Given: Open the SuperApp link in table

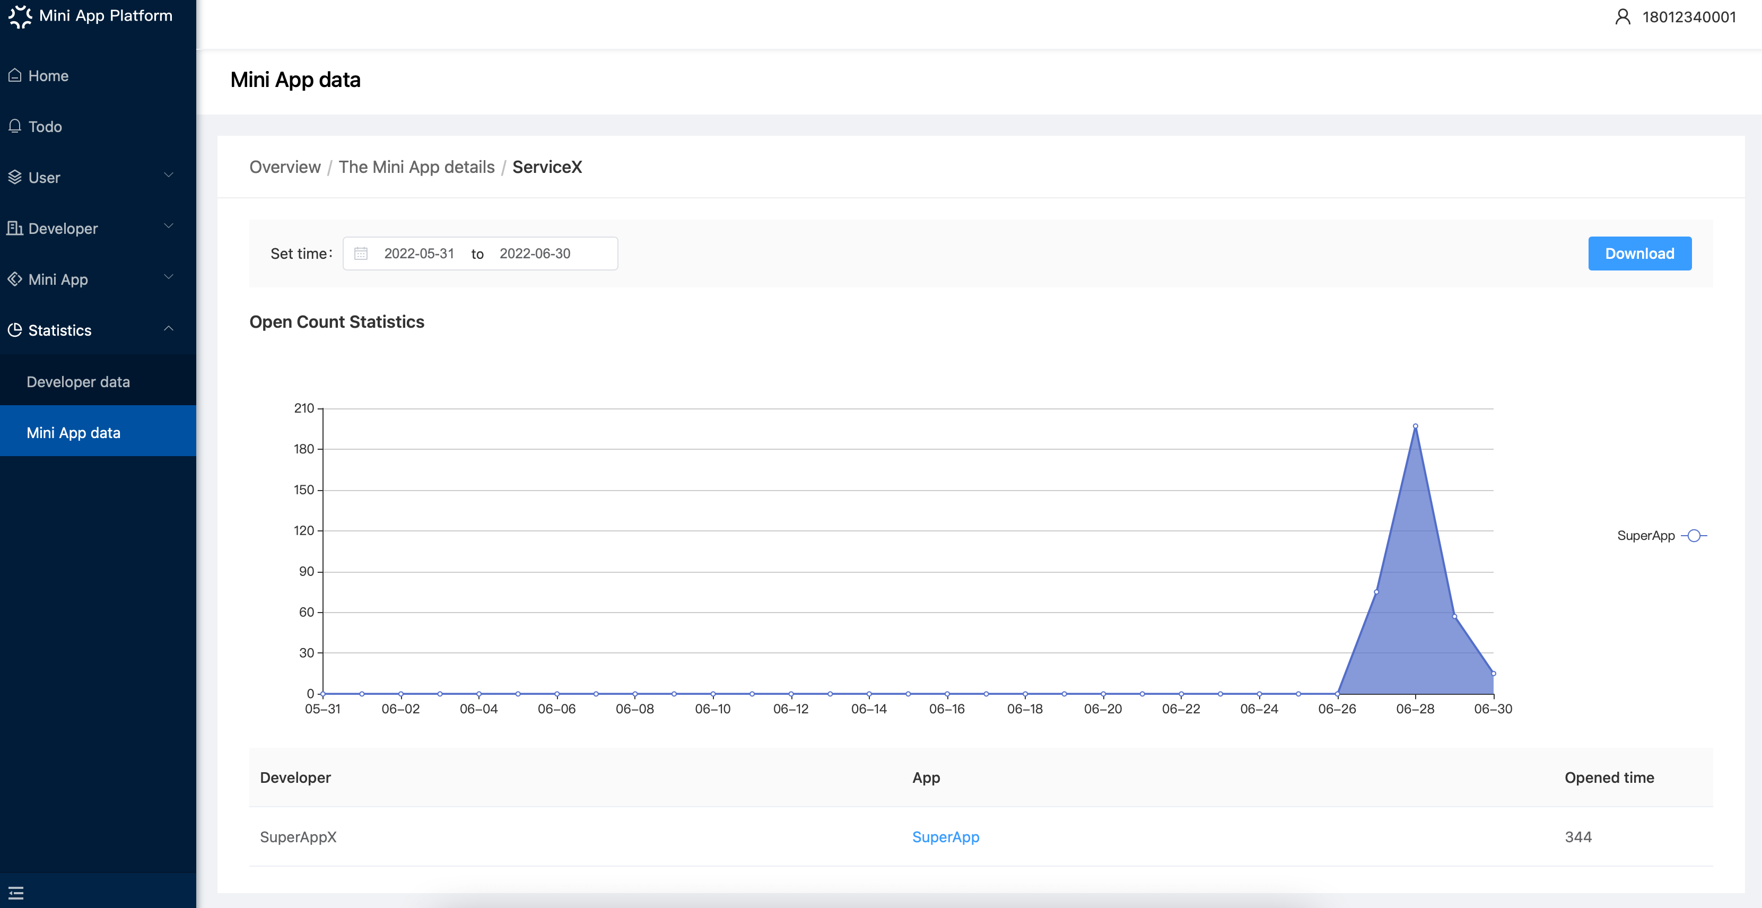Looking at the screenshot, I should pos(945,837).
